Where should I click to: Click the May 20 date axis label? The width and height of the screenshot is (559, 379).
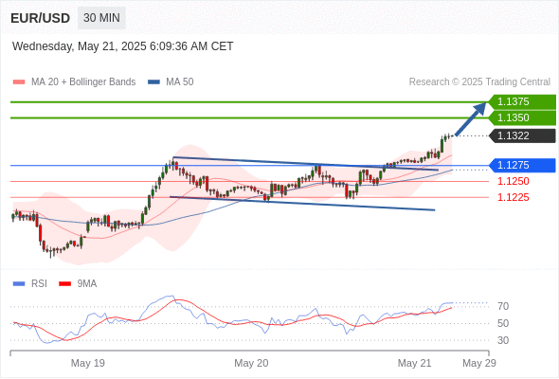251,363
